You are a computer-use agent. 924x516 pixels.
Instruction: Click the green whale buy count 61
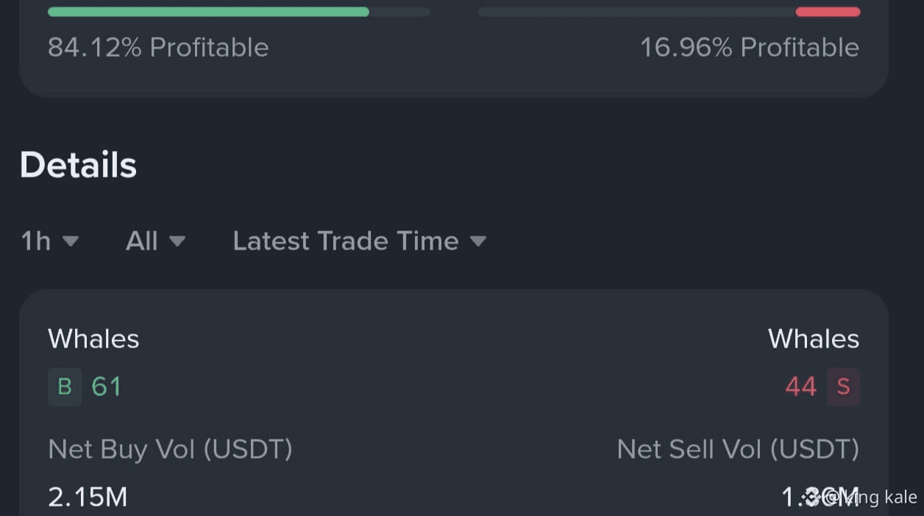coord(107,386)
